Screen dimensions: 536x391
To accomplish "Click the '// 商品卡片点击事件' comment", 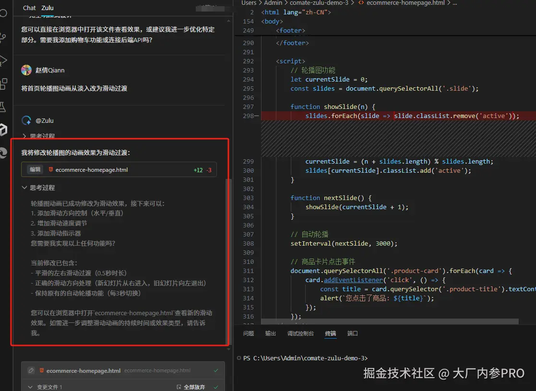I will coord(322,262).
